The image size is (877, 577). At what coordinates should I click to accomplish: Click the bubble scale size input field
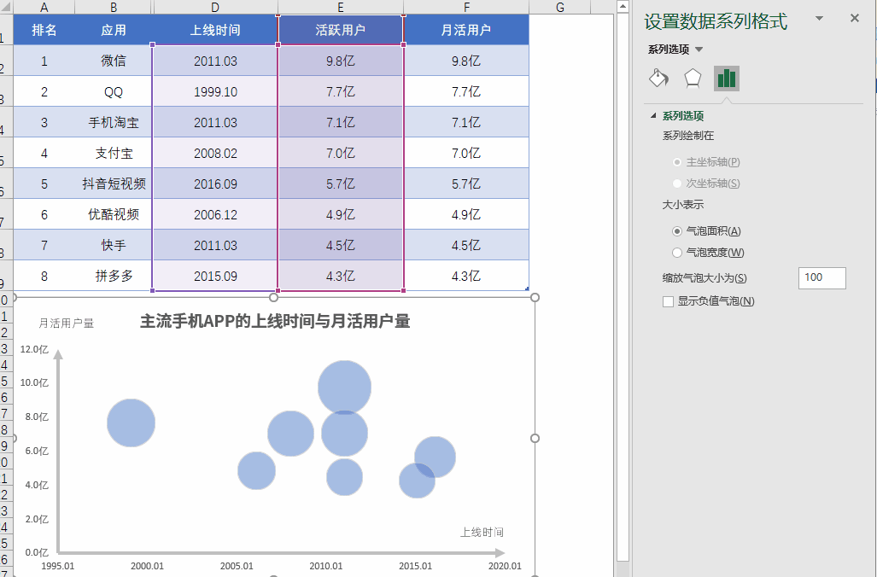[x=821, y=277]
